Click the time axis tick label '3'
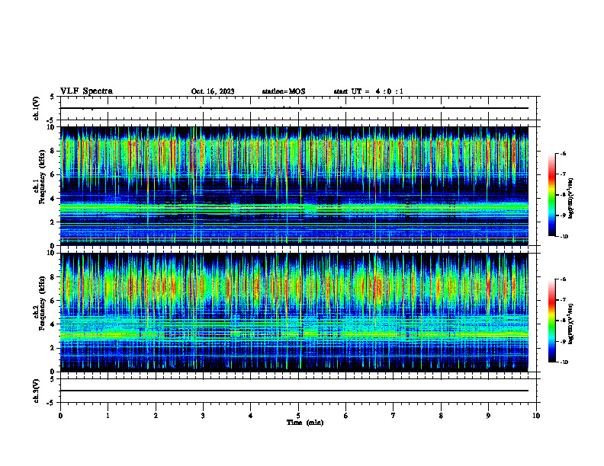The width and height of the screenshot is (604, 466). (203, 416)
